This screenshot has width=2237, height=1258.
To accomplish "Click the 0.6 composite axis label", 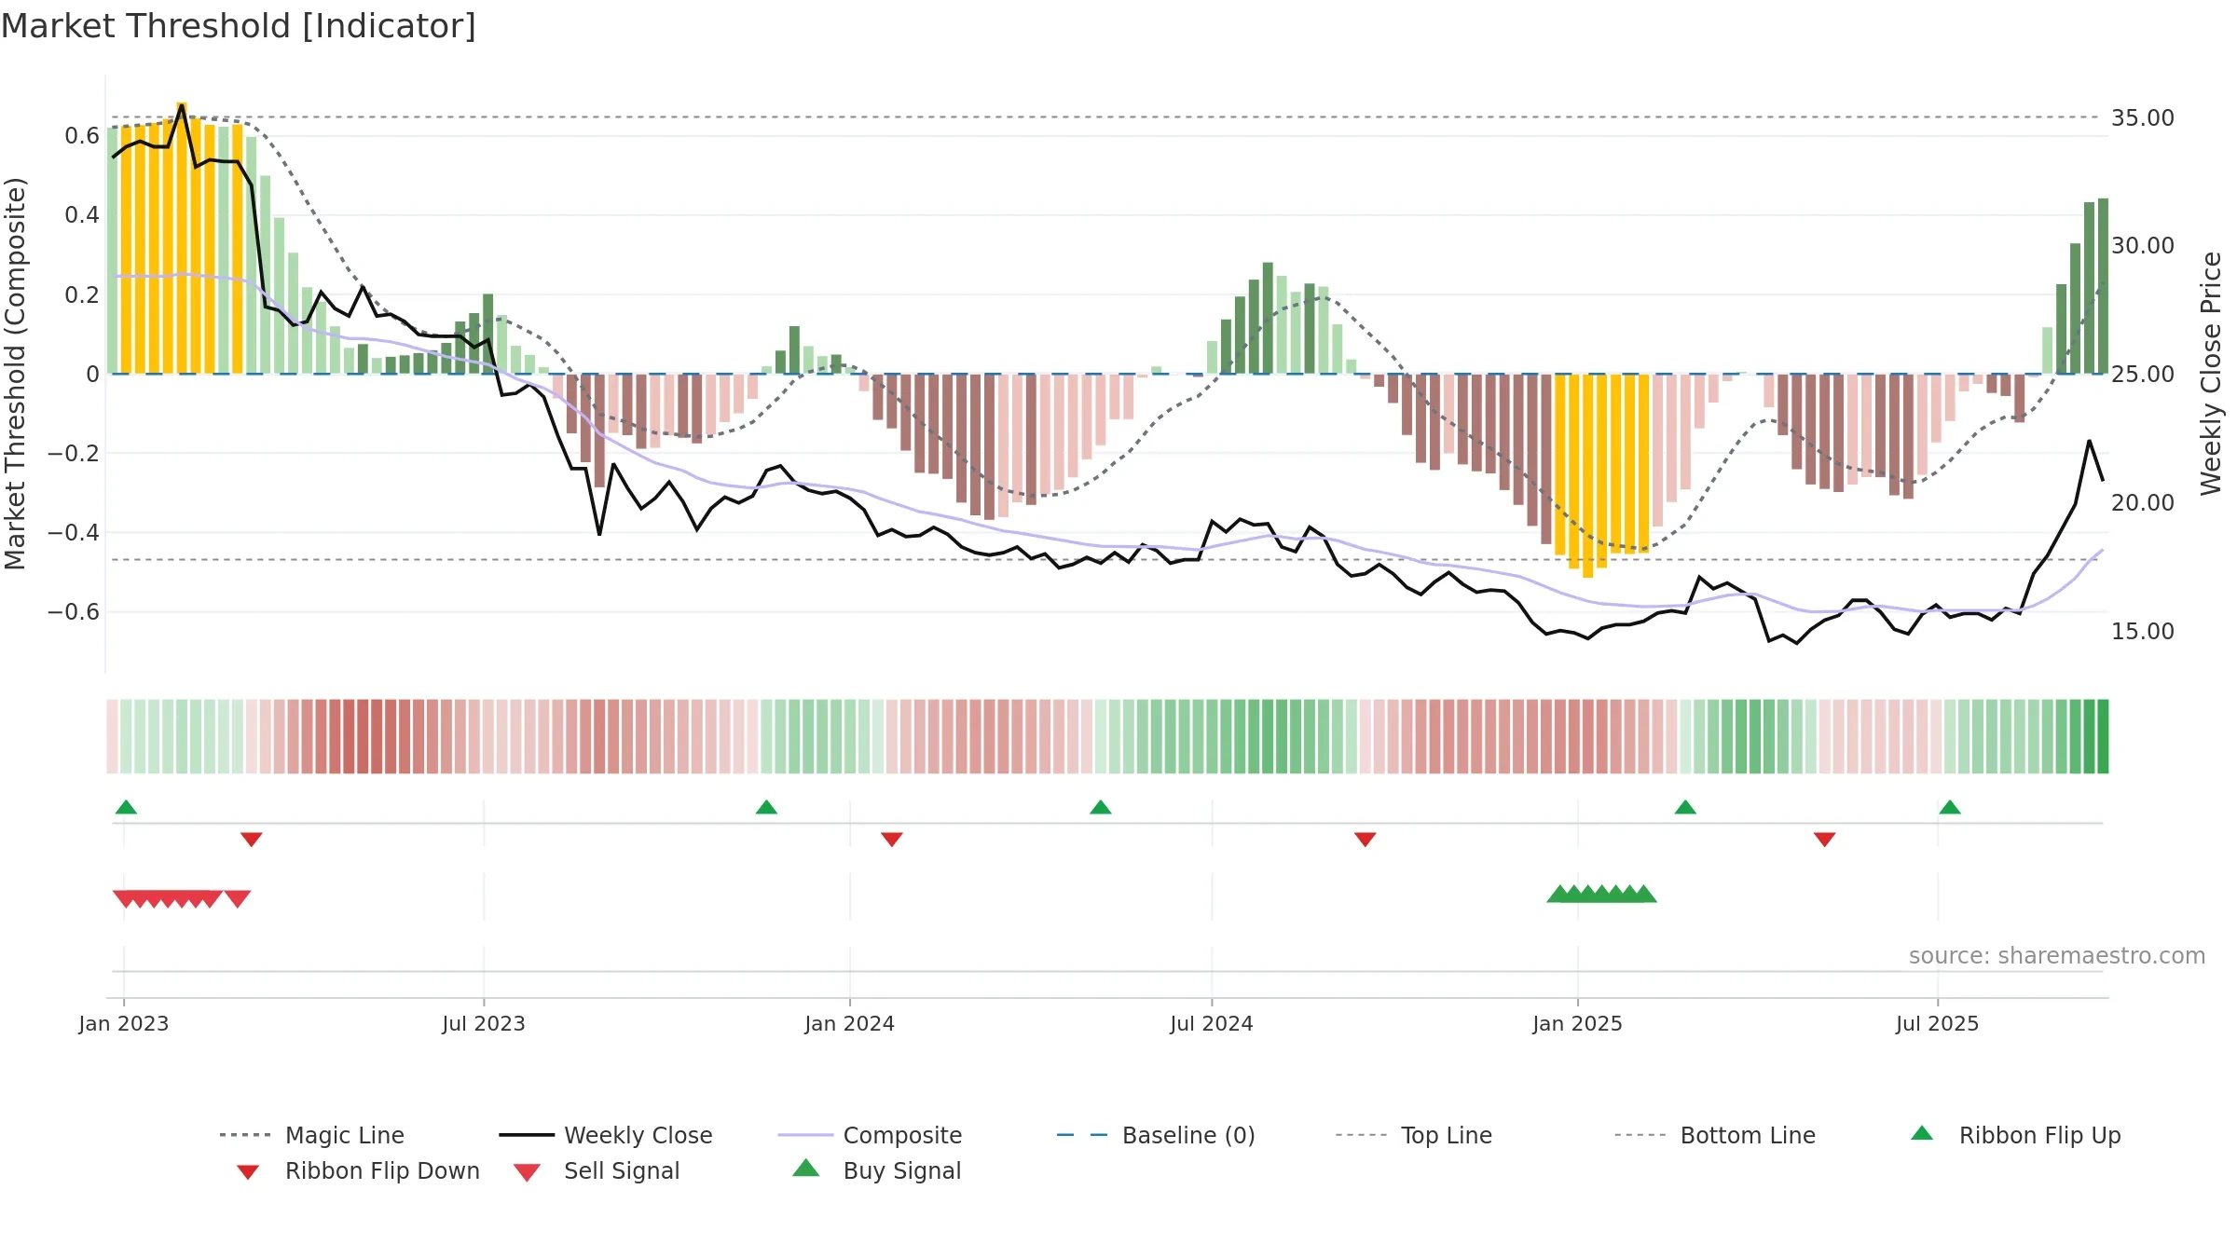I will [x=82, y=136].
